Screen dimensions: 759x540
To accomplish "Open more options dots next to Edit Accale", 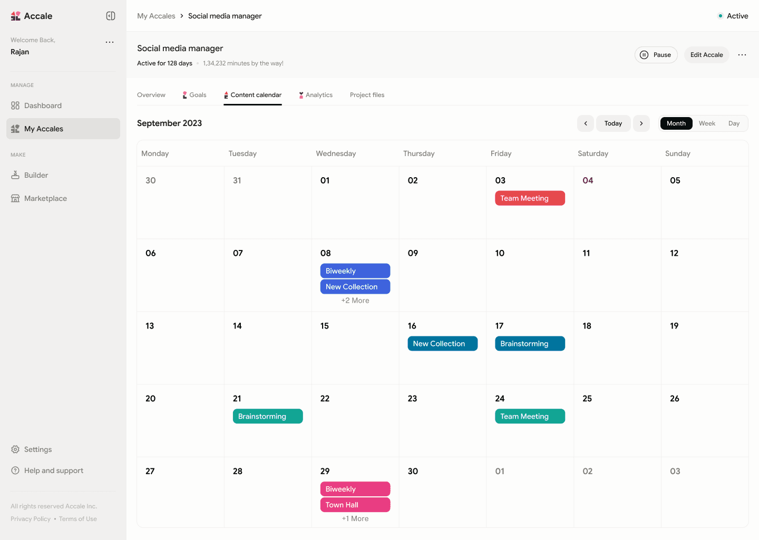I will coord(742,55).
